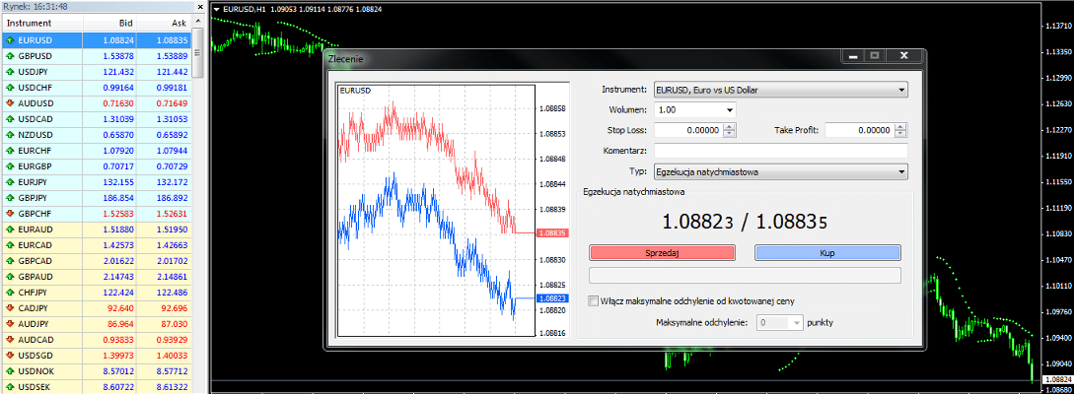
Task: Click the direction arrow icon beside GBPCHF
Action: 10,214
